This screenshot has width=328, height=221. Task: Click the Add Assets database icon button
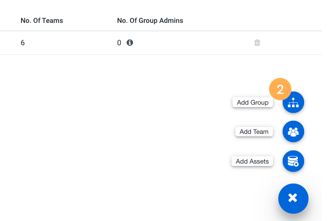(x=293, y=161)
